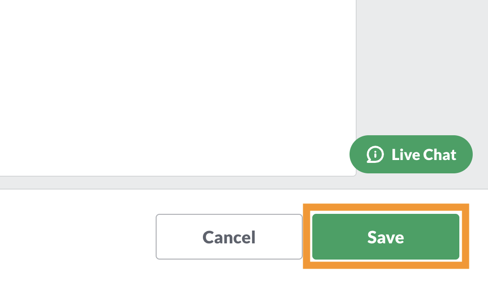Click inside the white content panel

tap(177, 86)
